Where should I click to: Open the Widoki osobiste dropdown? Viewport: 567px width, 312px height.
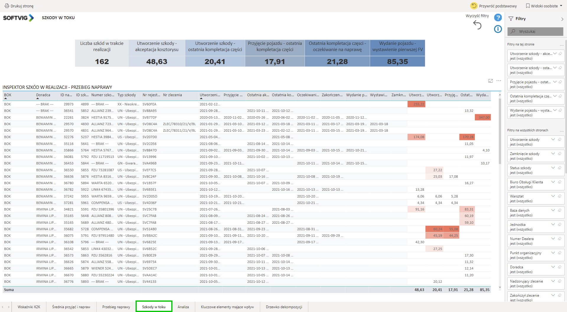click(x=544, y=6)
